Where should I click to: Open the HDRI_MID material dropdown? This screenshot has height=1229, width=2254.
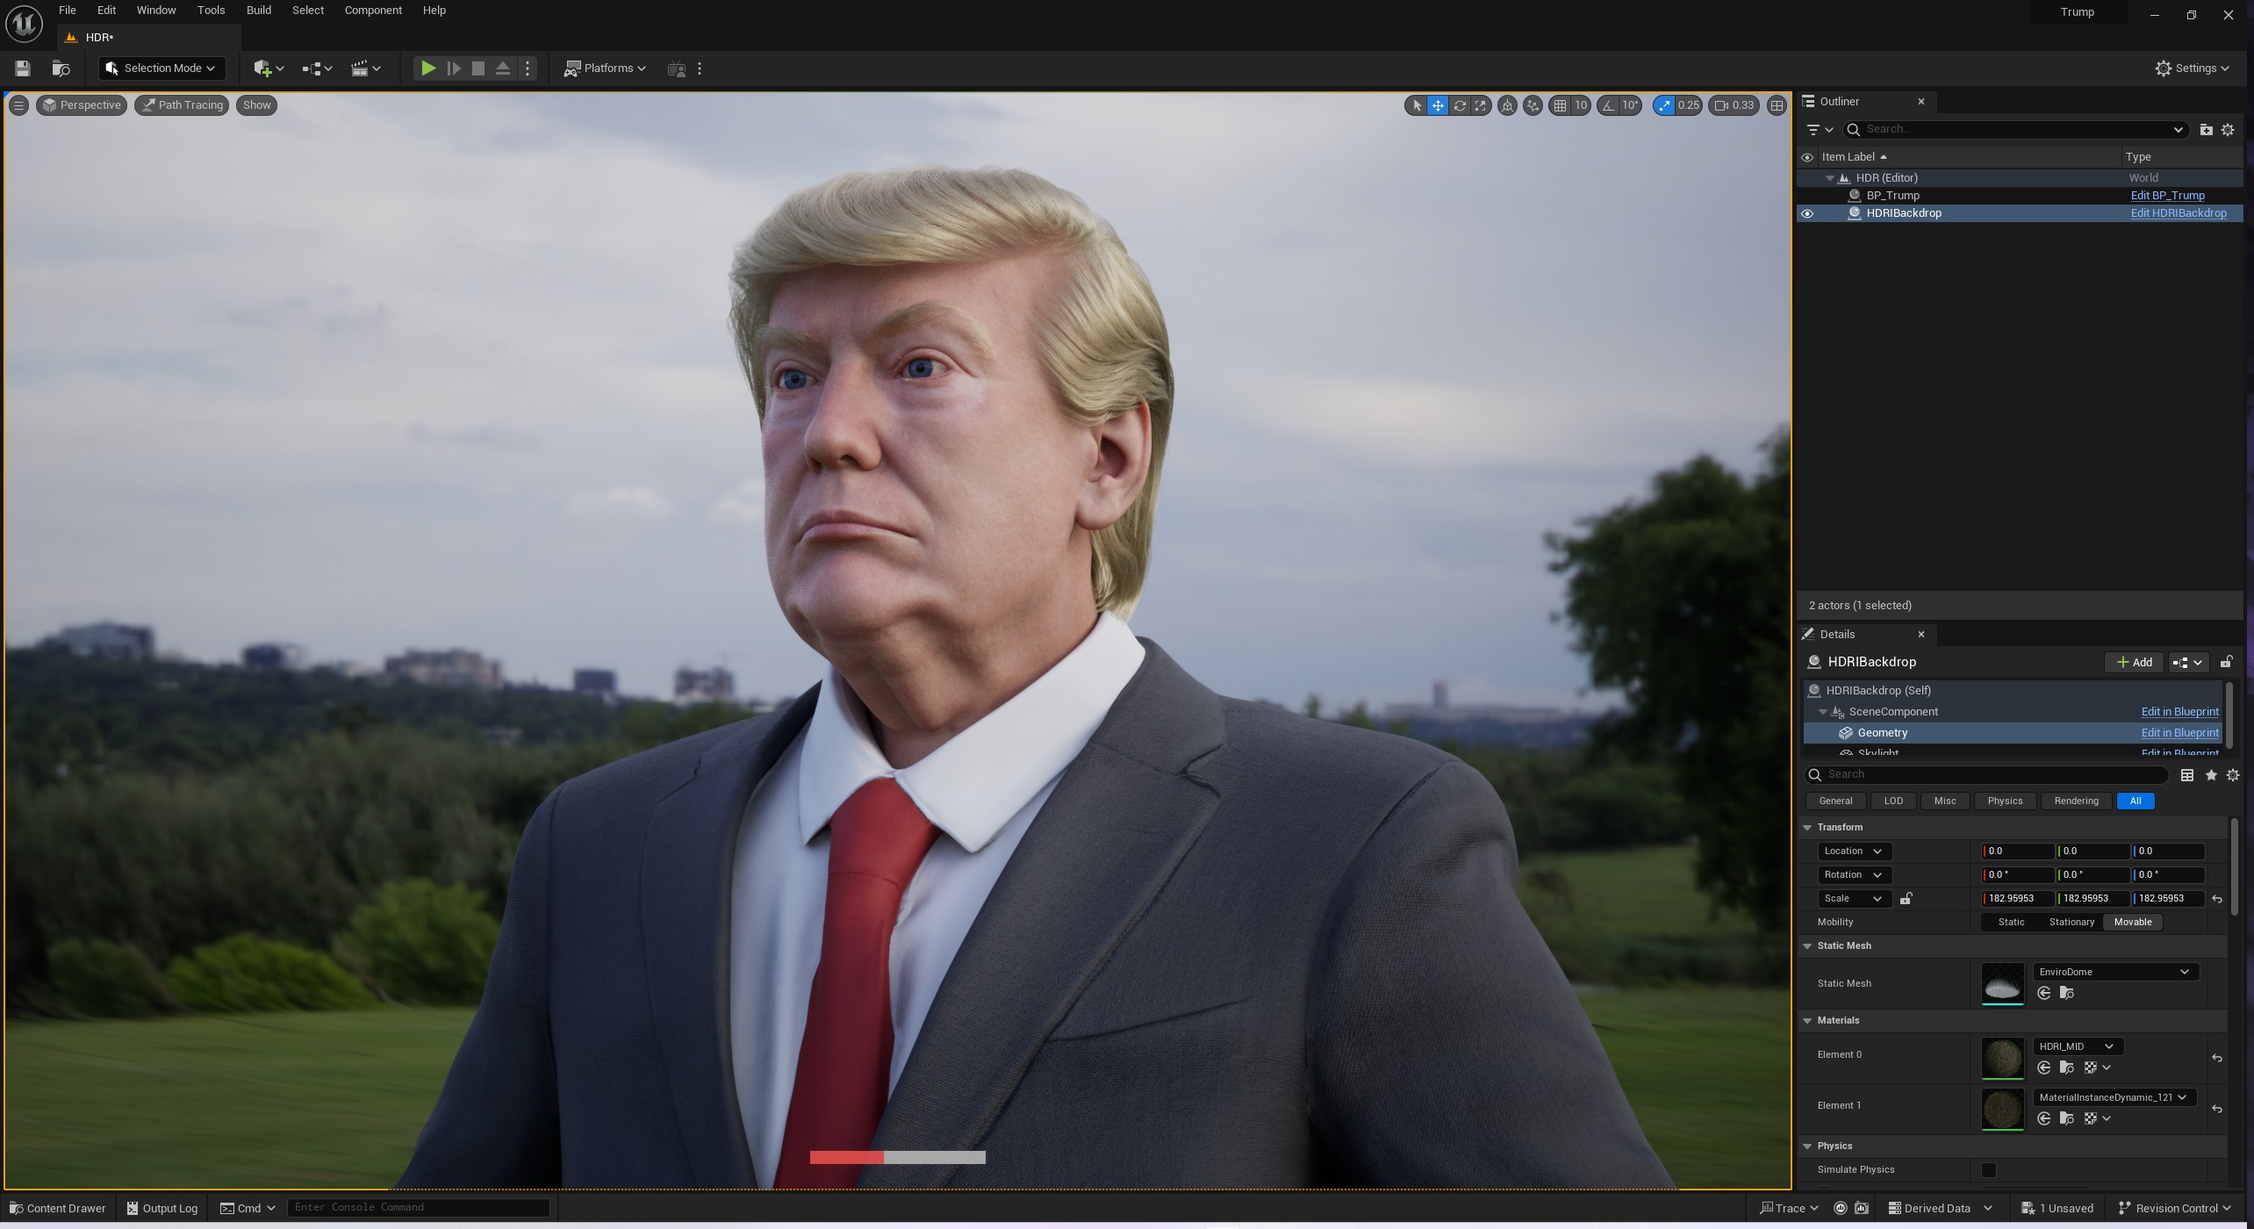click(x=2077, y=1046)
